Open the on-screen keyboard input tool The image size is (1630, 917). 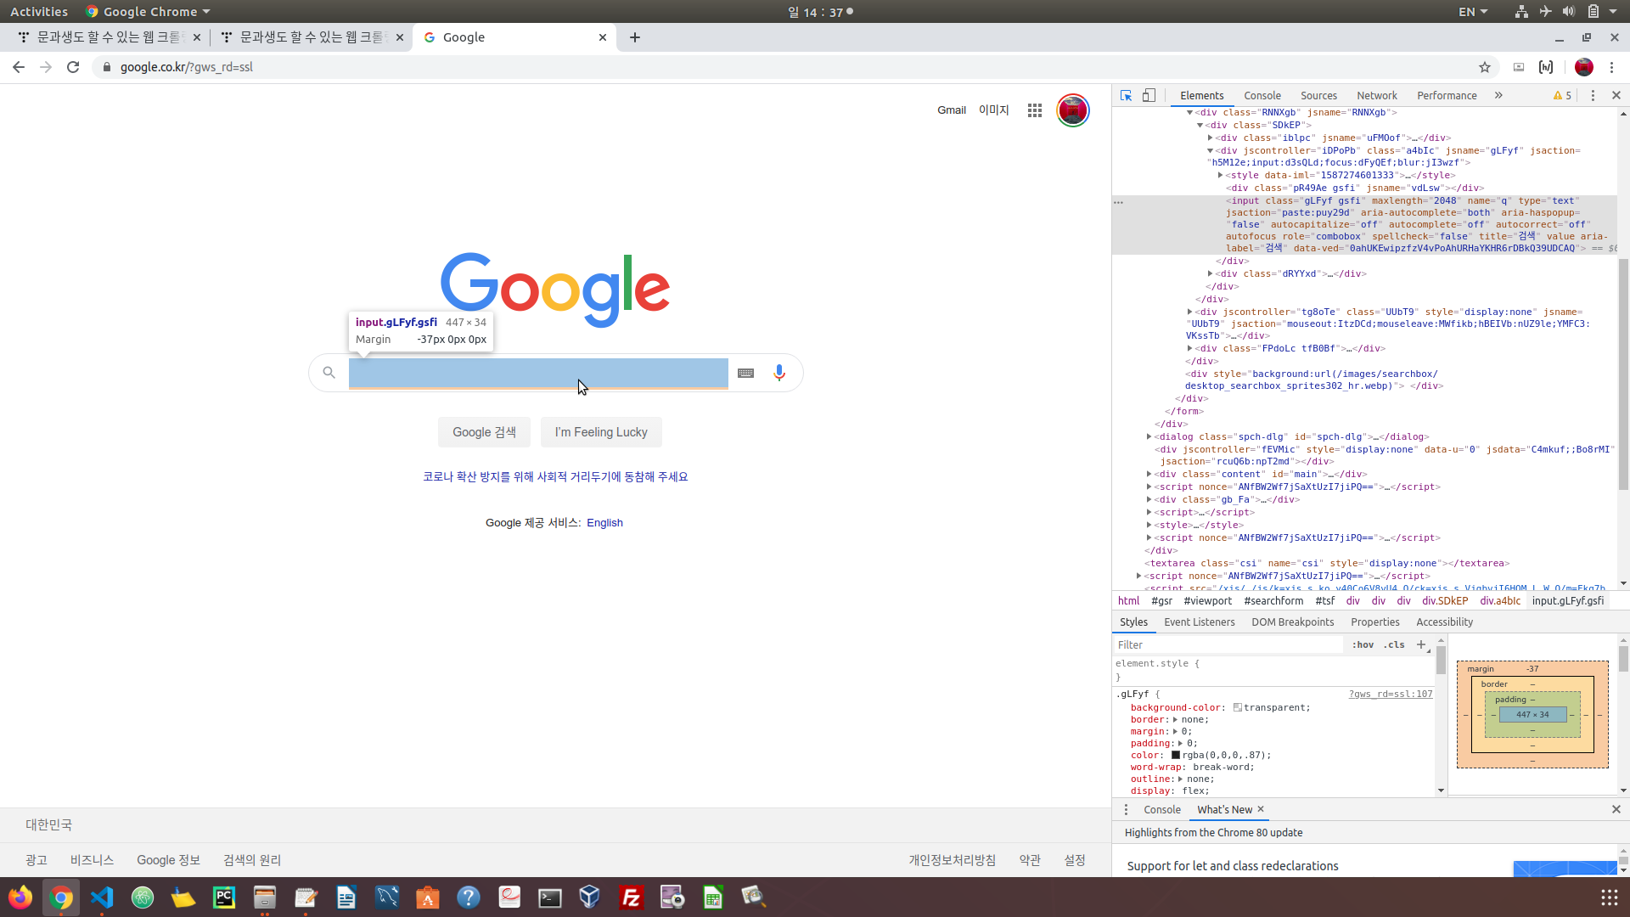tap(745, 373)
